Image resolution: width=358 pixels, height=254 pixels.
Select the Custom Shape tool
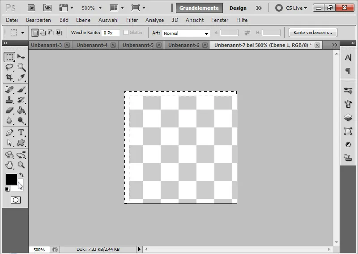click(x=21, y=143)
